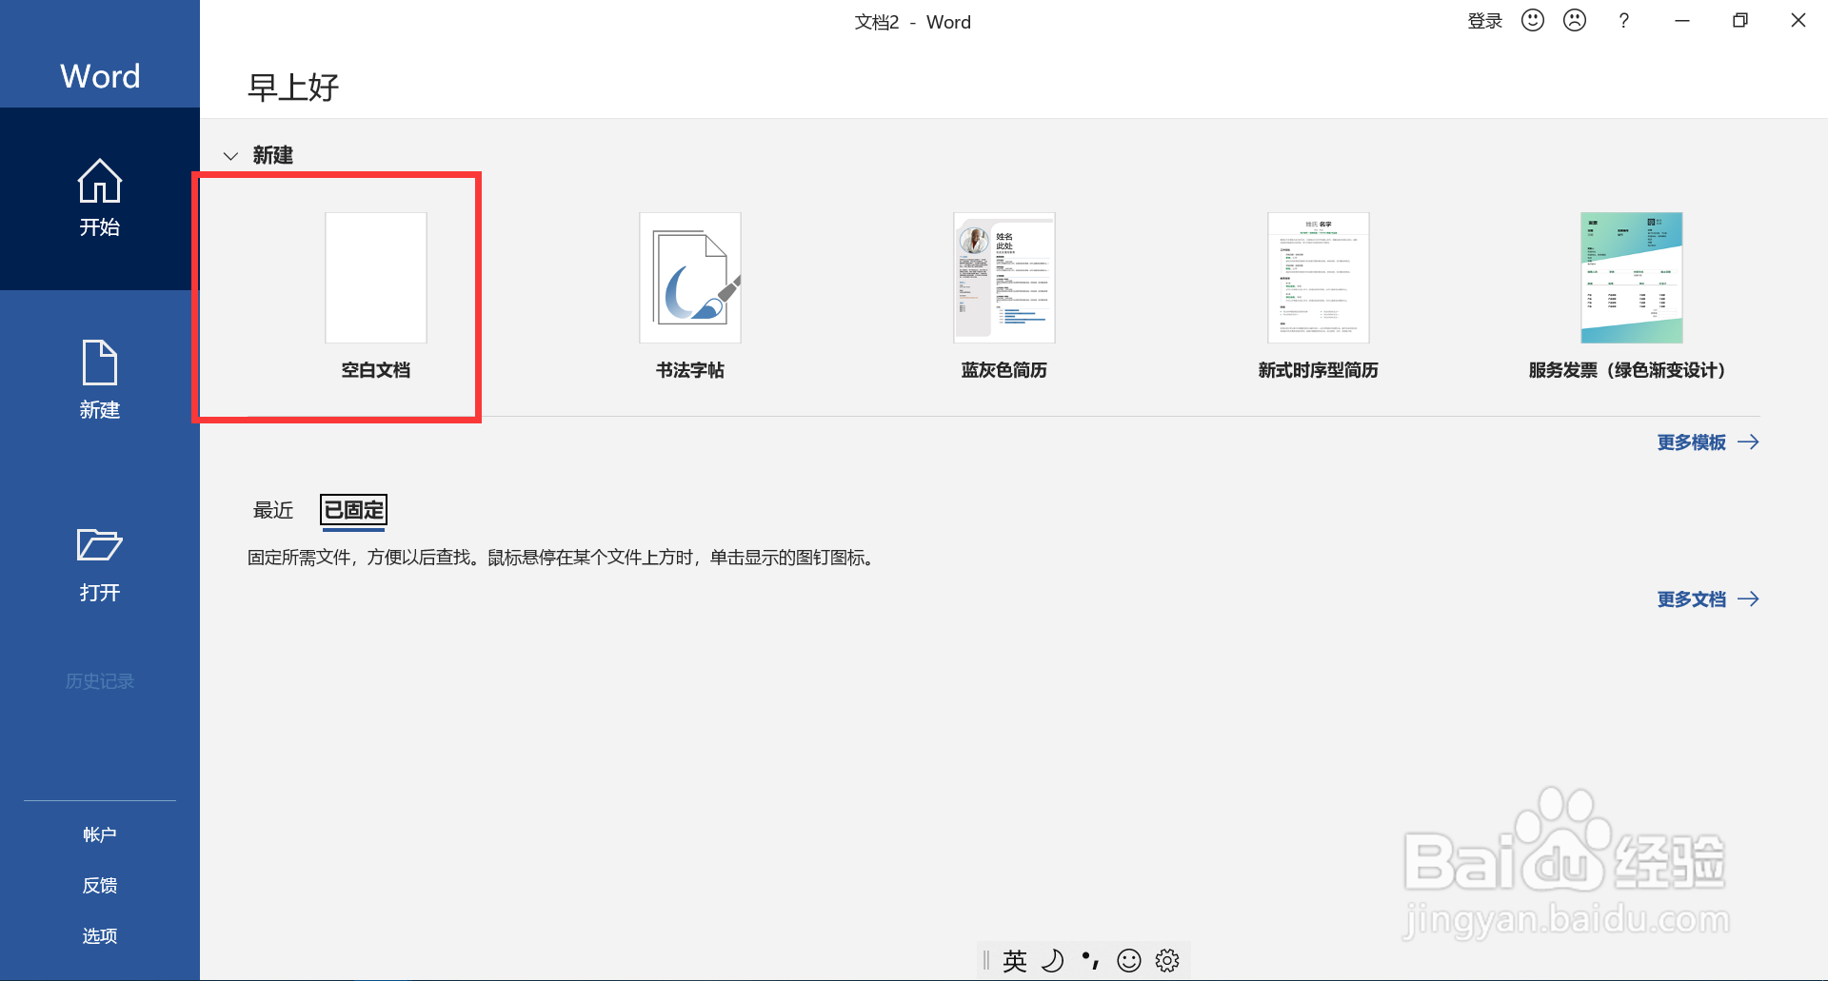1828x981 pixels.
Task: Toggle the moon icon in IME toolbar
Action: pos(1053,961)
